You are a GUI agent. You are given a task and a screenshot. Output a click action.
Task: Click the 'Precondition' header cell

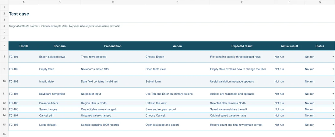(113, 46)
